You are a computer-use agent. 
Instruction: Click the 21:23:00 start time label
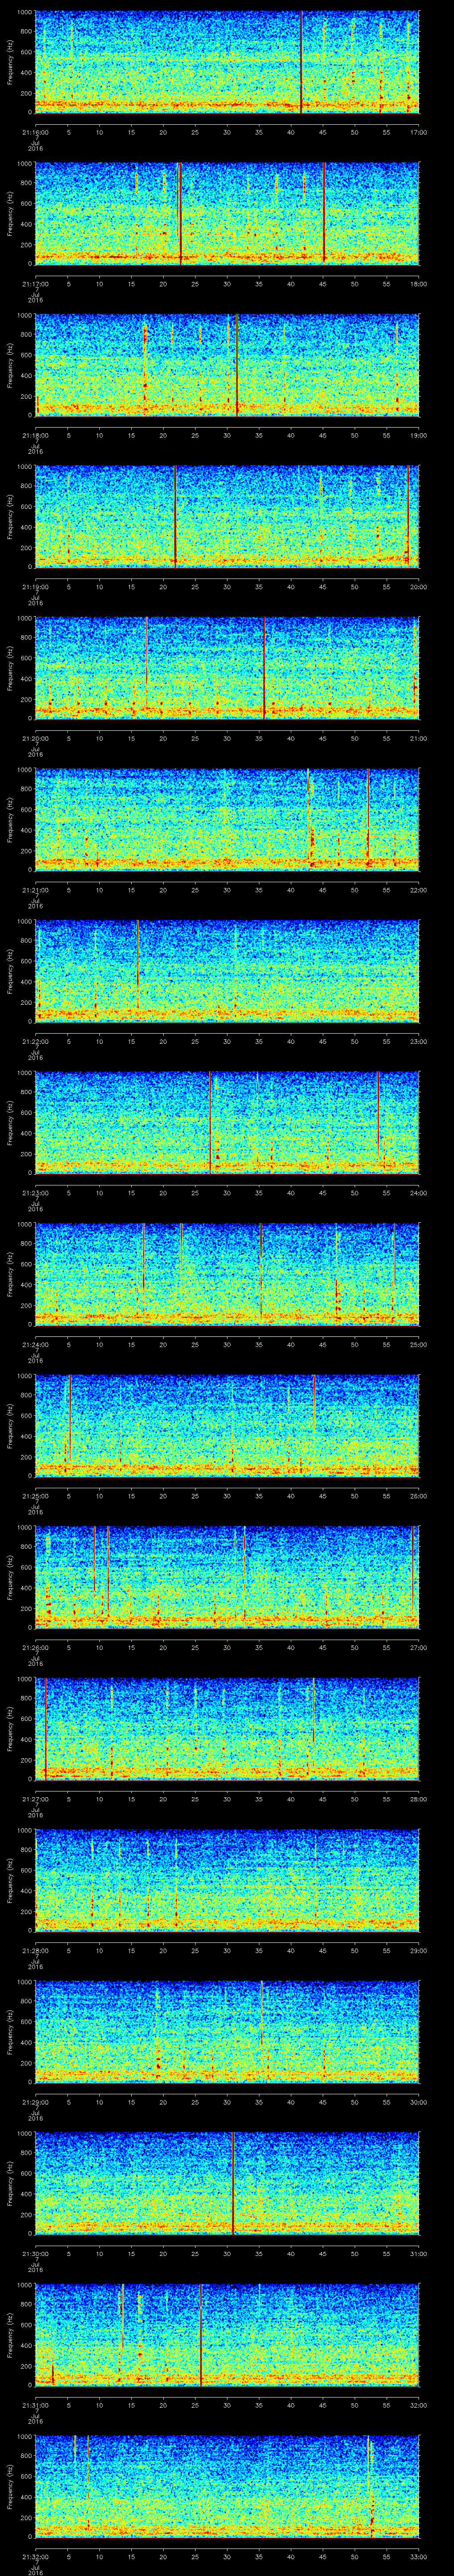tap(35, 1193)
